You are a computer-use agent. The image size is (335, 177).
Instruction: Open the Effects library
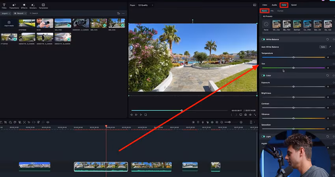click(x=24, y=6)
